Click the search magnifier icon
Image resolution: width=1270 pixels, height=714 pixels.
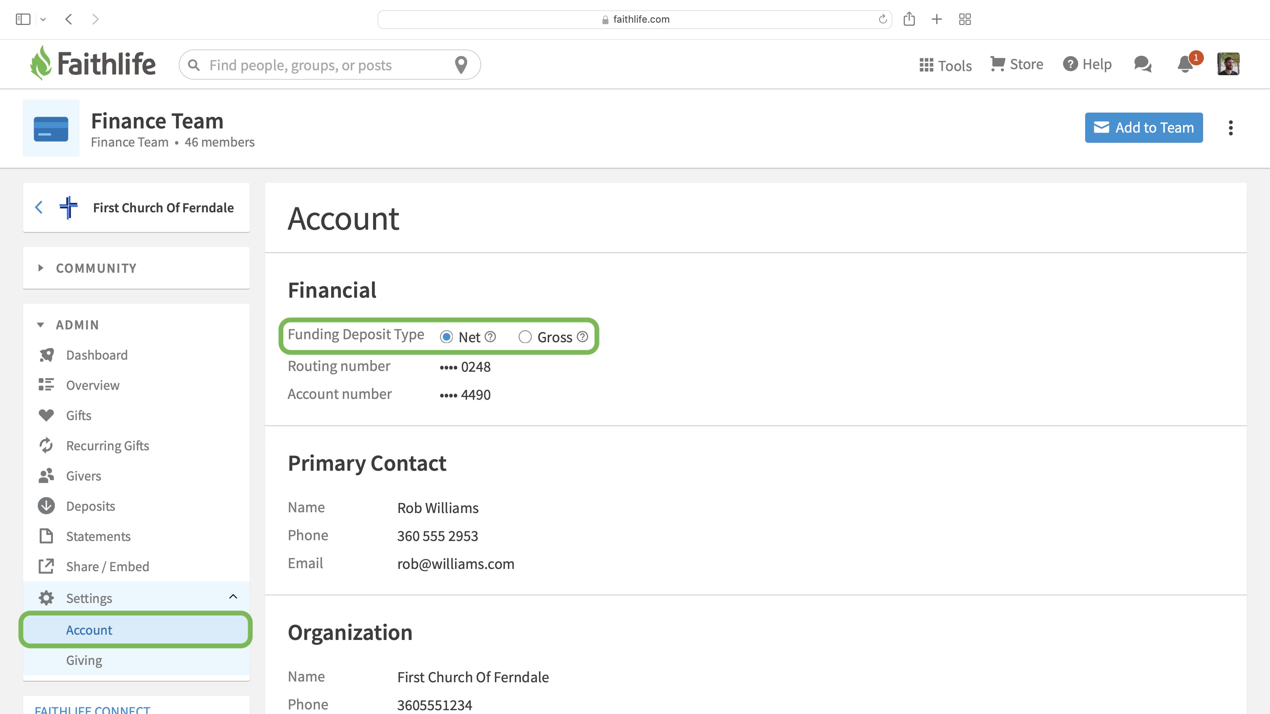click(194, 65)
